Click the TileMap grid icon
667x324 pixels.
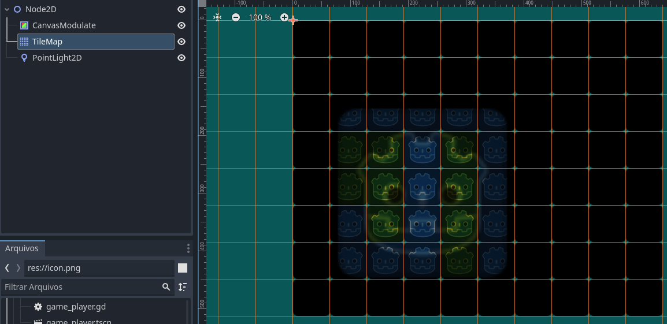pos(24,42)
